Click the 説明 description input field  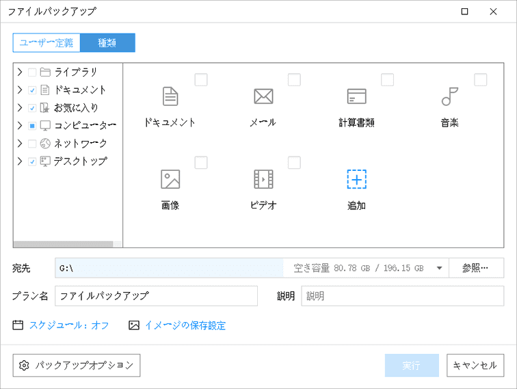pyautogui.click(x=402, y=296)
